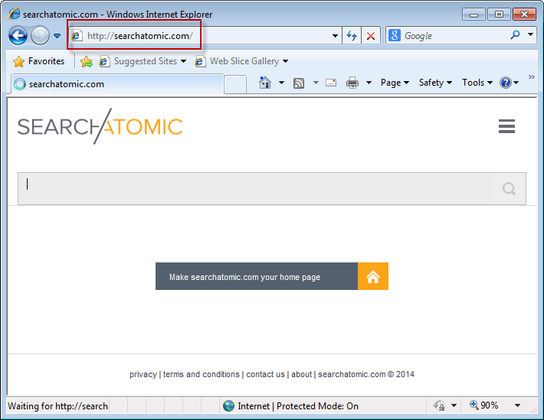Click the Internet Explorer icon in title bar
The image size is (544, 420).
coord(15,15)
